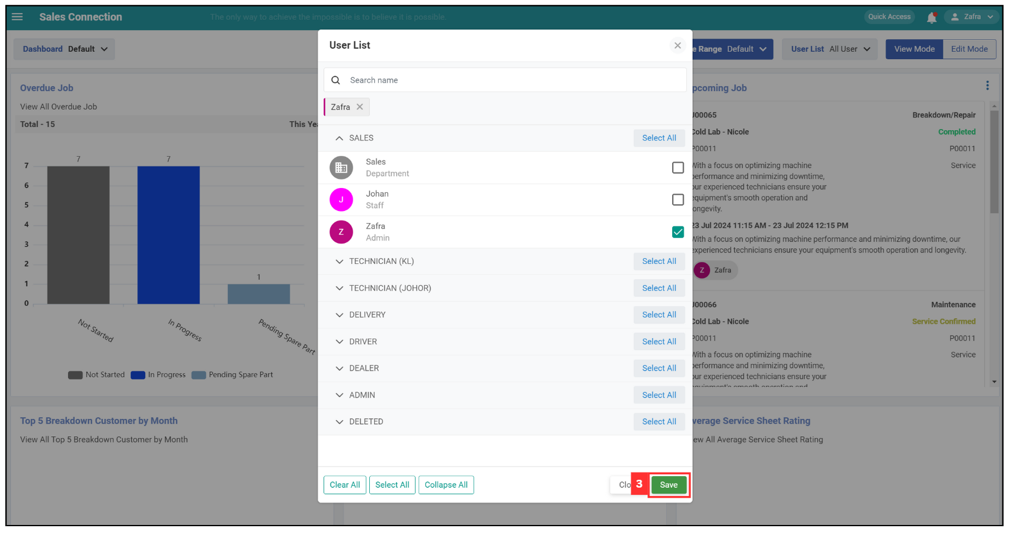Viewport: 1009px width, 534px height.
Task: Expand the DELIVERY group
Action: tap(340, 315)
